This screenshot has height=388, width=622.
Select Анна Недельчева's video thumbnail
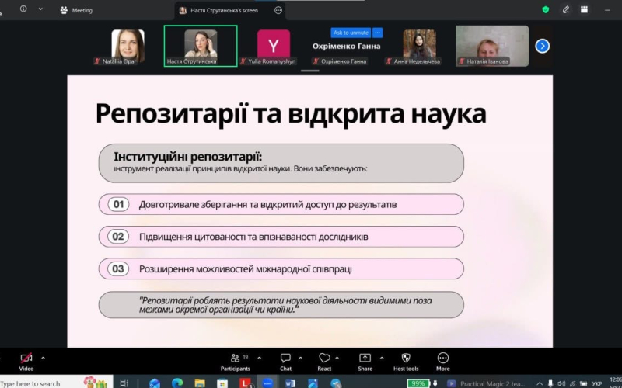419,46
